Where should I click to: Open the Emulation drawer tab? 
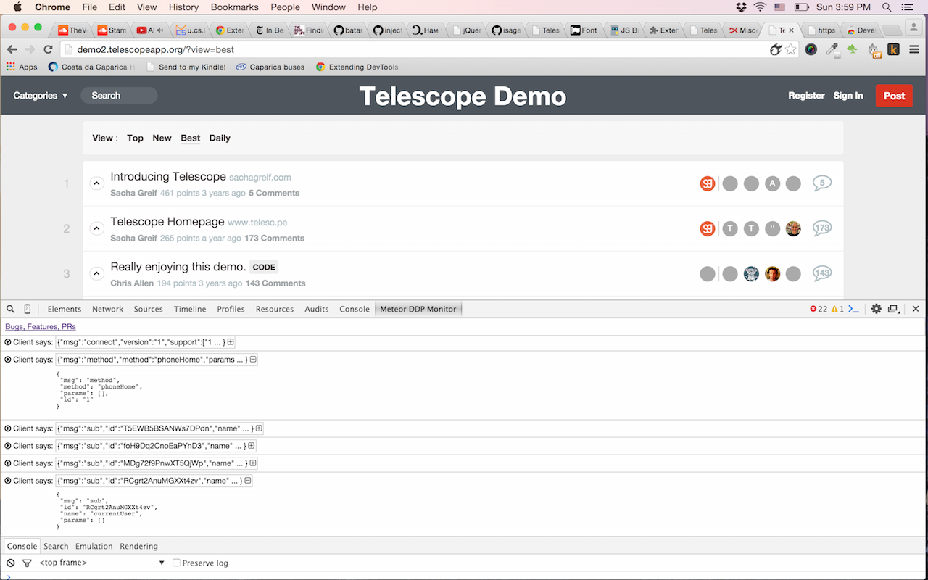tap(94, 547)
